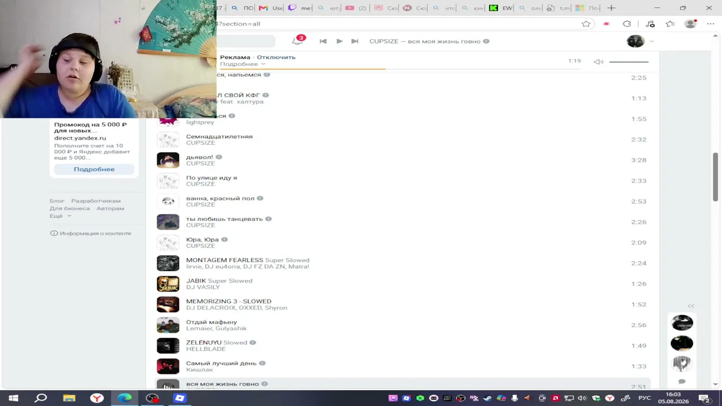Click the system tray volume icon
Screen dimensions: 722x406
tap(582, 399)
